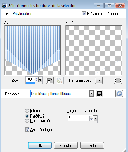Decrease border width with the down spinner

tap(91, 119)
